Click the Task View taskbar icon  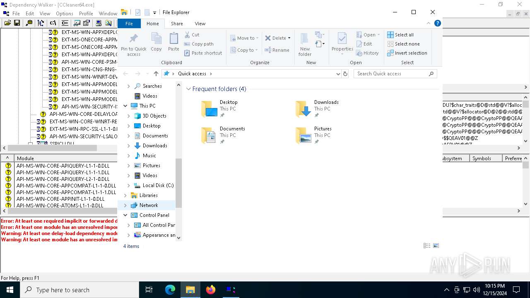coord(149,290)
